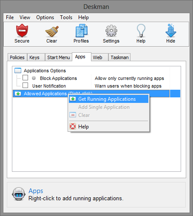Enable the Block Applications checkbox

[25, 78]
